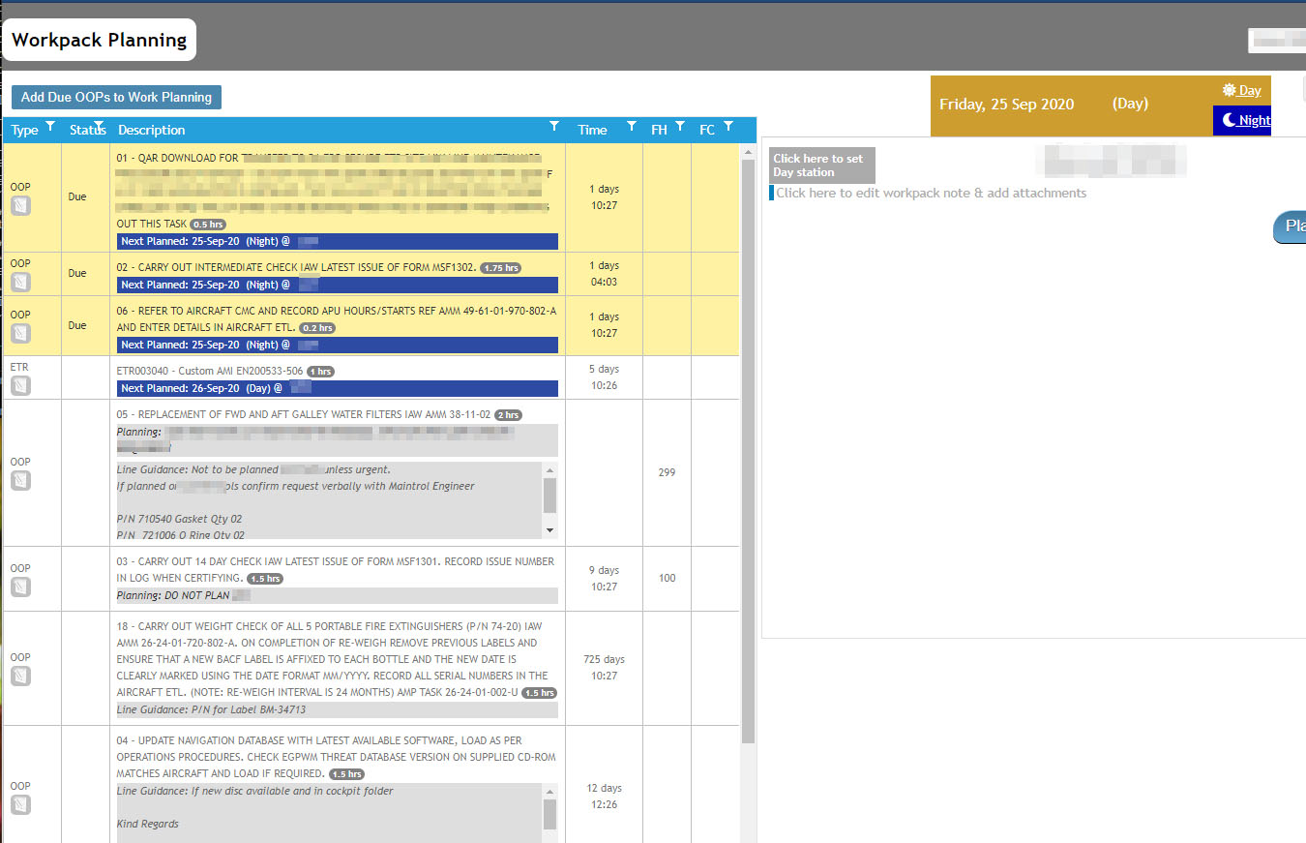Viewport: 1306px width, 843px height.
Task: Click the 725 days time cell
Action: pos(604,668)
